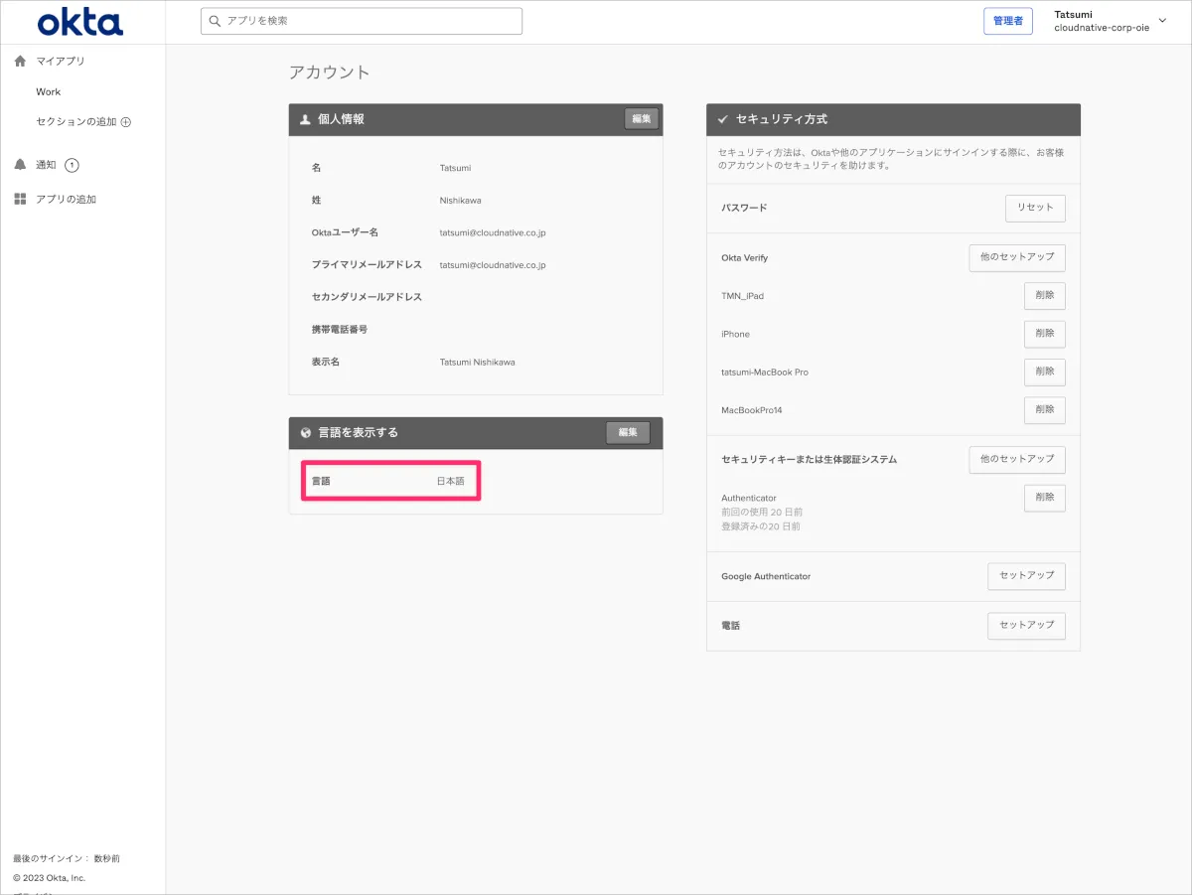The width and height of the screenshot is (1192, 895).
Task: Focus the アプリを検索 search field
Action: (x=368, y=21)
